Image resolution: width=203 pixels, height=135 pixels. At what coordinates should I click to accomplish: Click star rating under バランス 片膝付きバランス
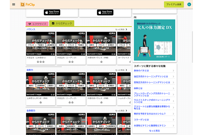(101, 62)
